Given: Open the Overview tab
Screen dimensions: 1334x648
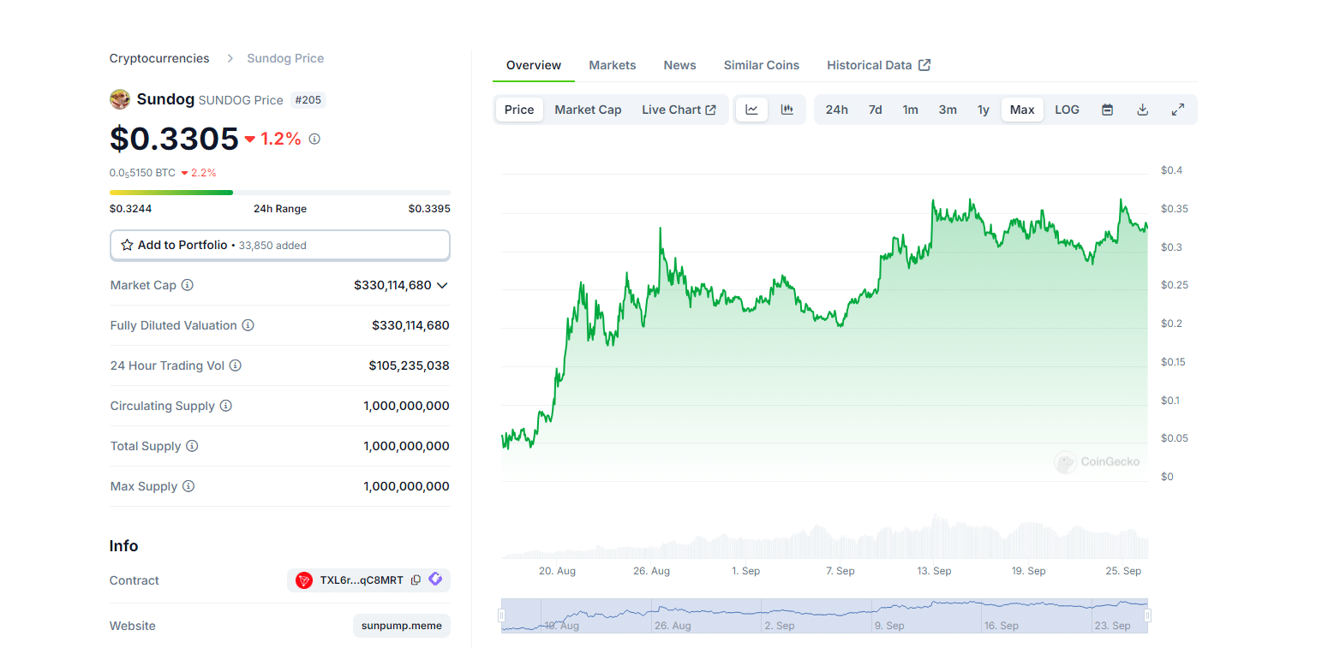Looking at the screenshot, I should tap(534, 65).
